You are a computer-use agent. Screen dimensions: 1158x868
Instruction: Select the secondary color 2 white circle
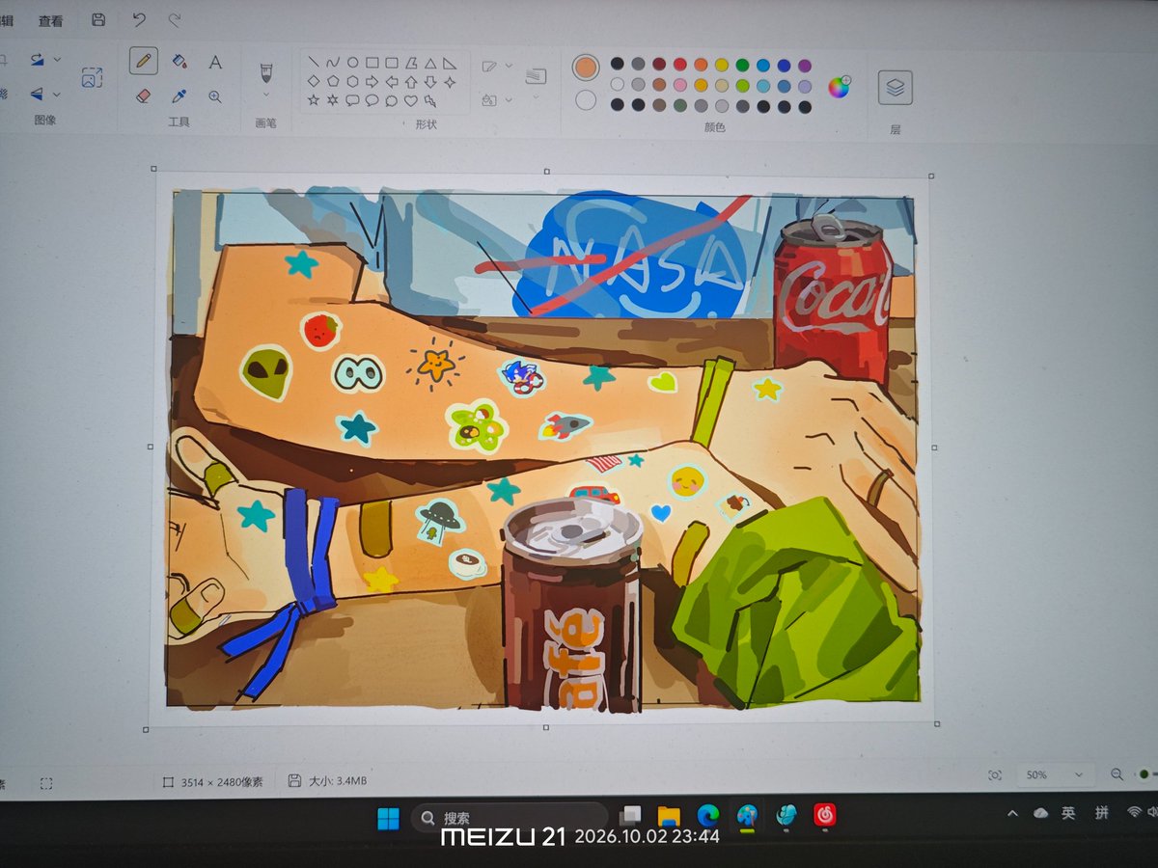[x=586, y=99]
